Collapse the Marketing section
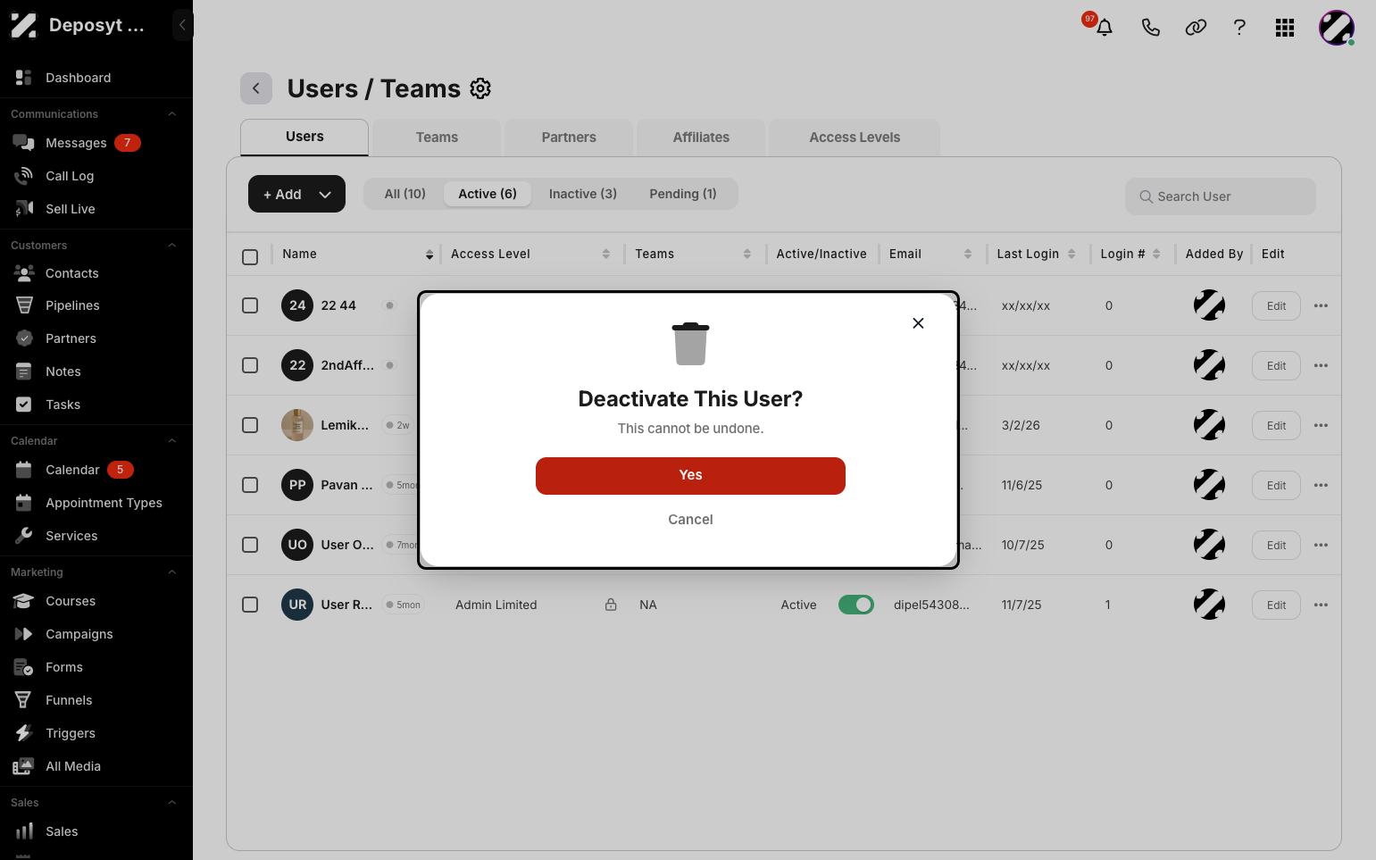This screenshot has height=860, width=1376. (172, 572)
